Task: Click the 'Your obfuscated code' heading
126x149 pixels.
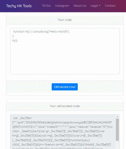Action: 65,106
